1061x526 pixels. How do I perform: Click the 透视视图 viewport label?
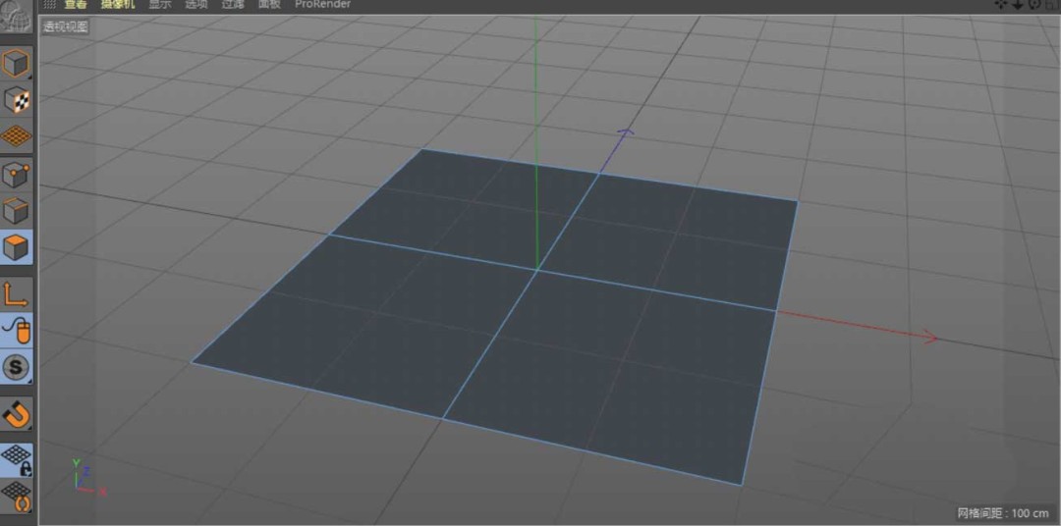tap(65, 26)
